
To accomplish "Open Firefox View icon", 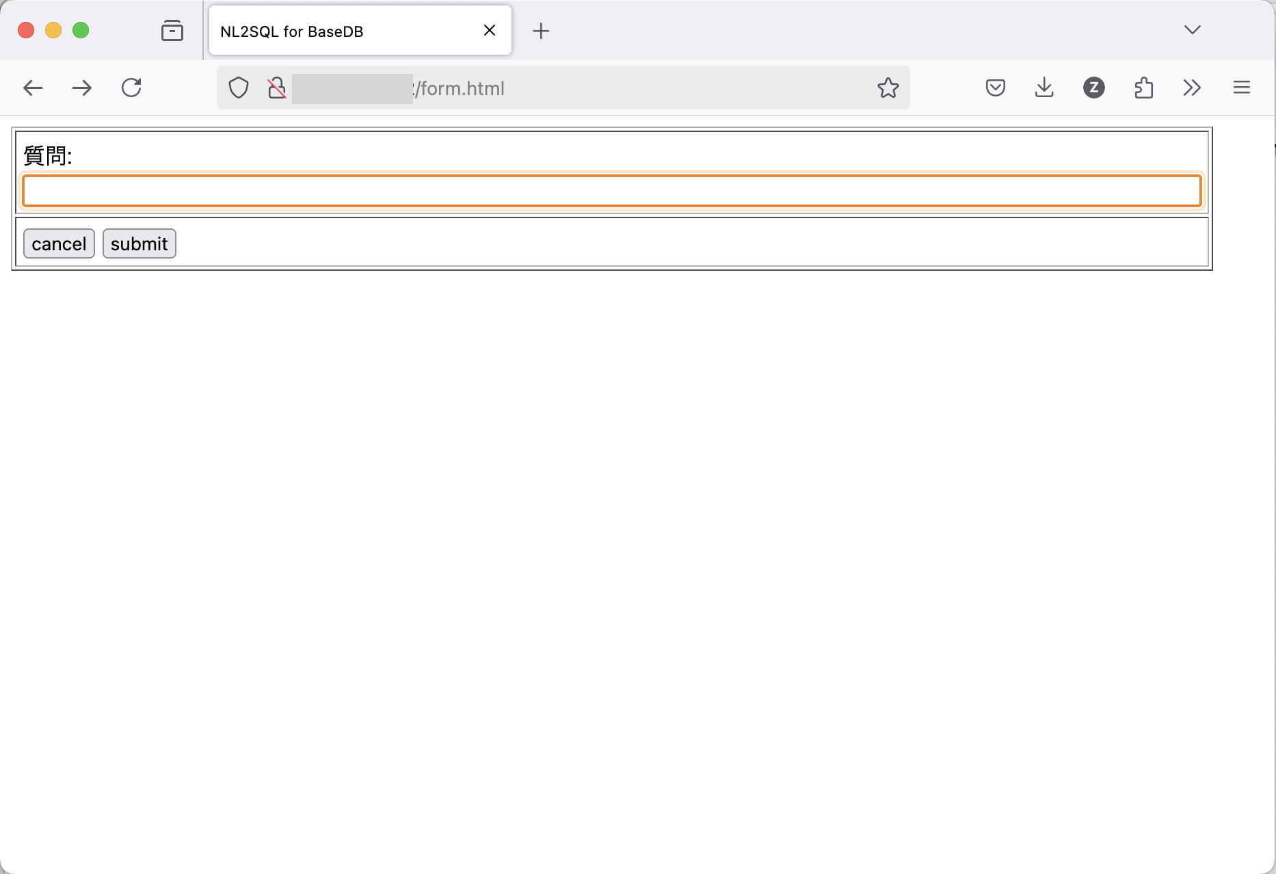I will click(x=172, y=31).
